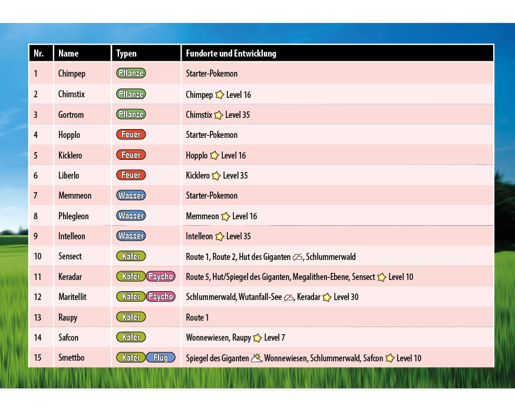Click the Psycho type badge for Keradar
Viewport: 515px width, 412px height.
click(x=161, y=276)
